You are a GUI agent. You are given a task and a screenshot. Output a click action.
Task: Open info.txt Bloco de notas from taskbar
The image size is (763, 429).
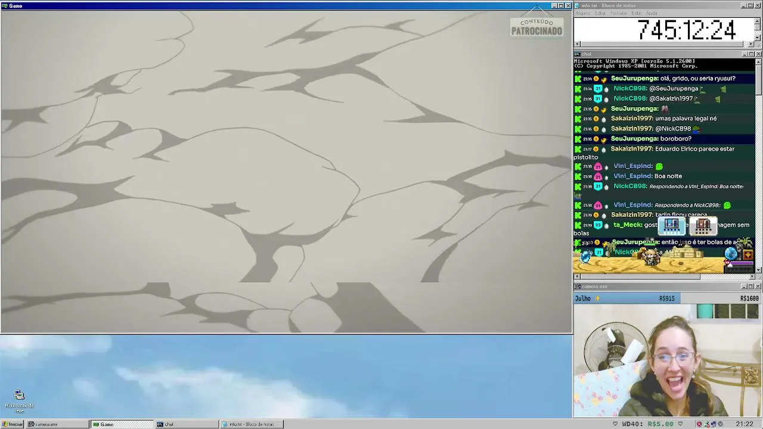pos(251,424)
